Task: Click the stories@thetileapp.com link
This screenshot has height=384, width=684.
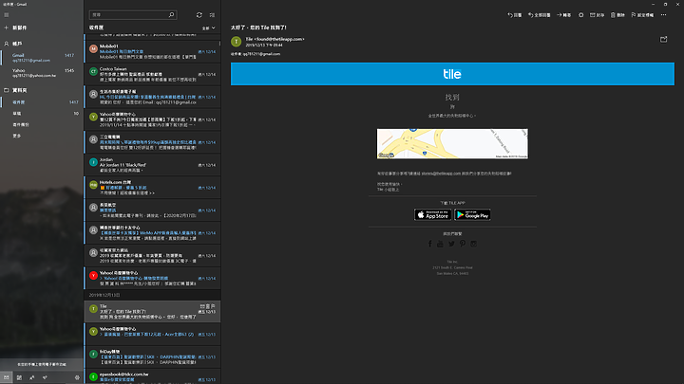Action: (x=441, y=174)
